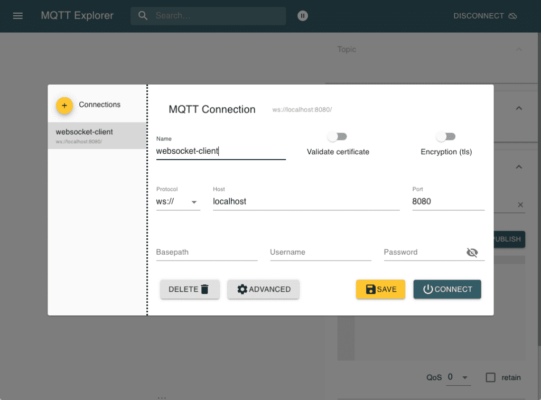Screen dimensions: 541x400
Task: Click the search magnifier icon
Action: pos(142,15)
